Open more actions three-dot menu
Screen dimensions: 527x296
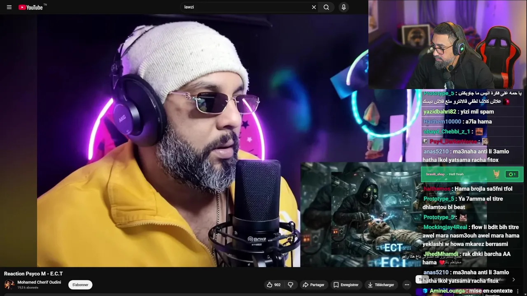coord(407,284)
